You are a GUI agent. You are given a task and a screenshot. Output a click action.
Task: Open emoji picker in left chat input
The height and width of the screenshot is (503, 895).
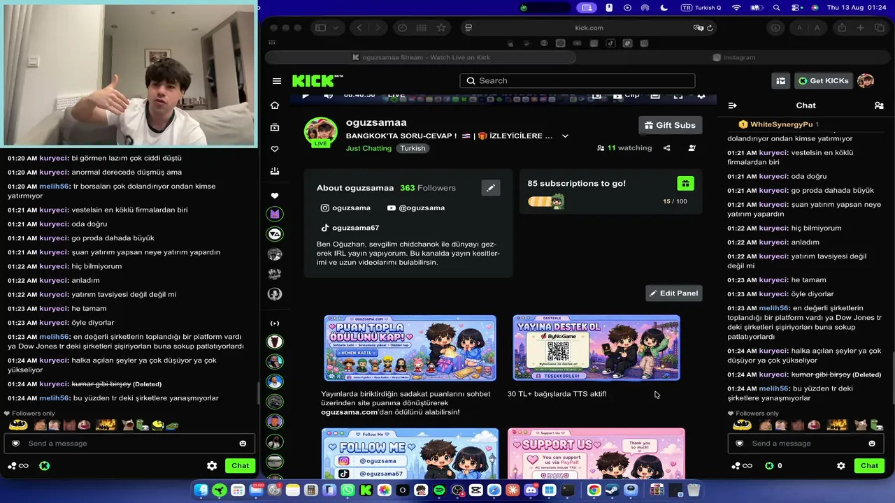pos(243,444)
